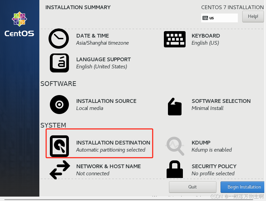Open the Software Selection package icon
Screen dimensions: 266x201
[x=174, y=107]
